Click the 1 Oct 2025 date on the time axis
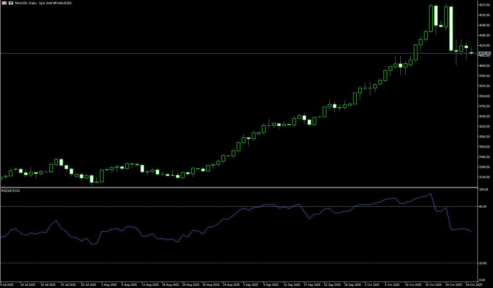Viewport: 493px width, 288px height. click(x=372, y=285)
